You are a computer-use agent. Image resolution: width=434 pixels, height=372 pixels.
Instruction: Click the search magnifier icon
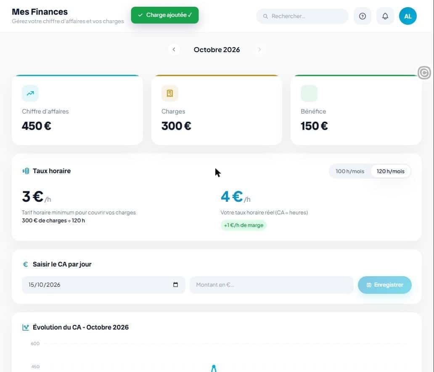coord(265,16)
